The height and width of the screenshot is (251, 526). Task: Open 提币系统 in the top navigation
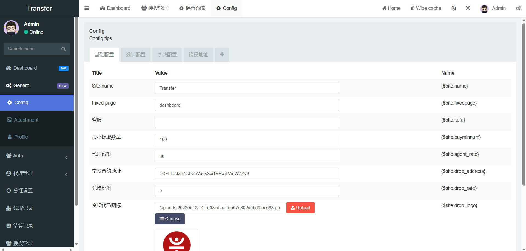(192, 8)
